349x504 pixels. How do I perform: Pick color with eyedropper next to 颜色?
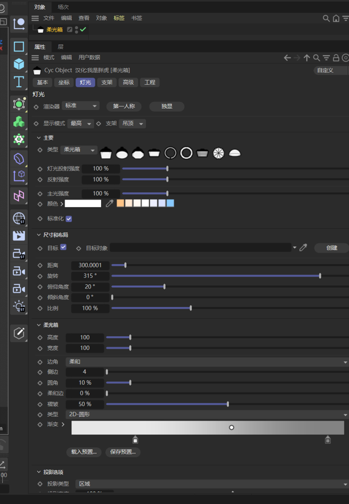click(x=109, y=204)
